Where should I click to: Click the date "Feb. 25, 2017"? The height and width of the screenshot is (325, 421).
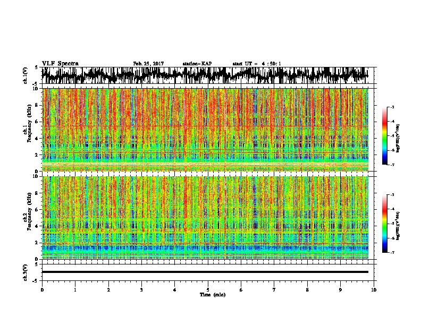point(148,64)
